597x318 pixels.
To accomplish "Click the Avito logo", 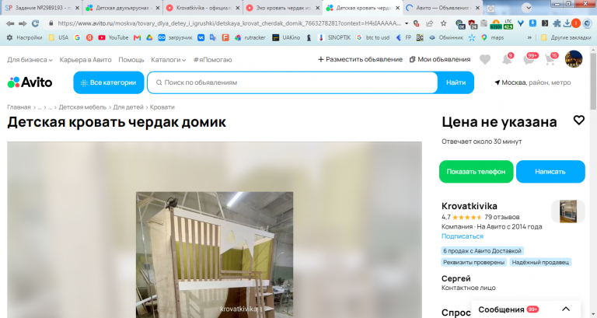I will click(30, 82).
